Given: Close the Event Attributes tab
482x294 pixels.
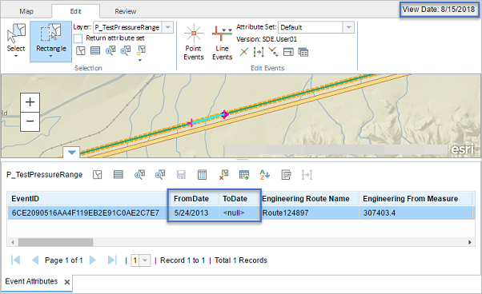Looking at the screenshot, I should 66,282.
